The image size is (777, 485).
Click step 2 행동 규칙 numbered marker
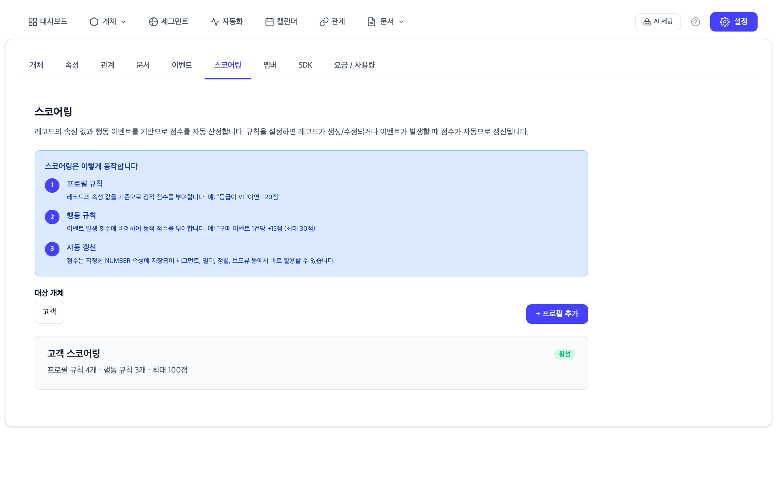pos(52,217)
